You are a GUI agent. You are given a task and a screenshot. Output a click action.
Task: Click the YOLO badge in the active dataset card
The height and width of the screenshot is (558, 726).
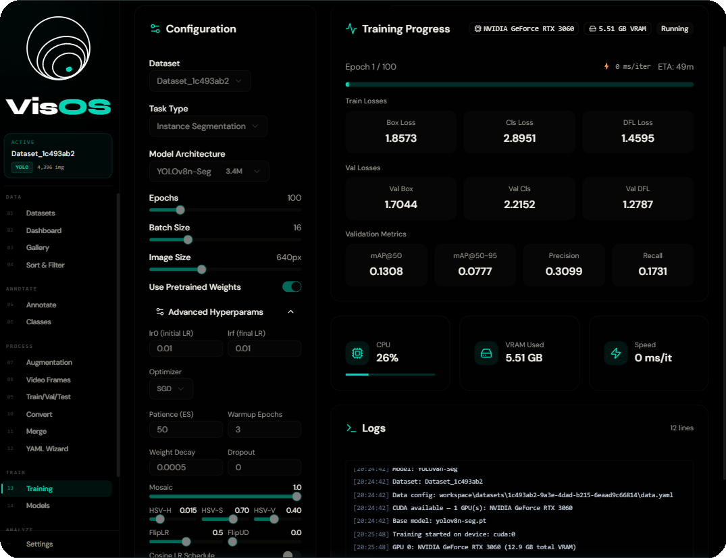[22, 167]
